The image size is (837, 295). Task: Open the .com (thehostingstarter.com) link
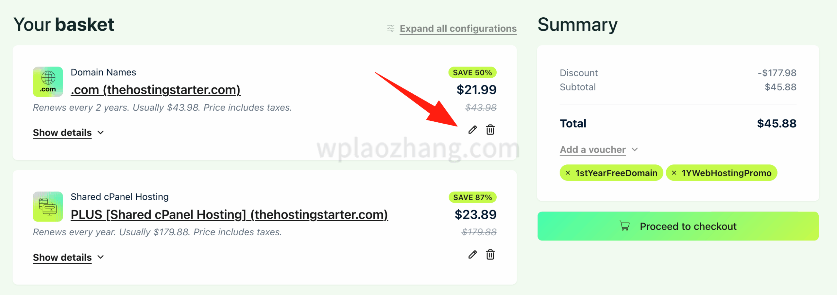(156, 90)
